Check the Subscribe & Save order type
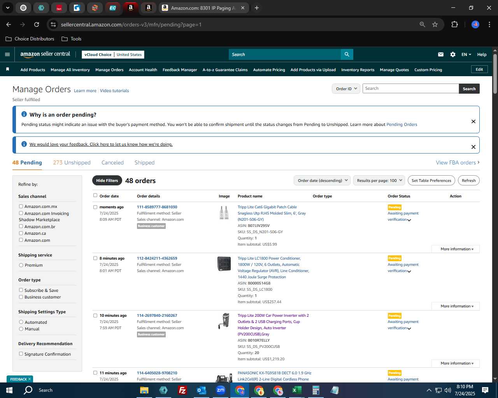Image resolution: width=498 pixels, height=398 pixels. [21, 290]
